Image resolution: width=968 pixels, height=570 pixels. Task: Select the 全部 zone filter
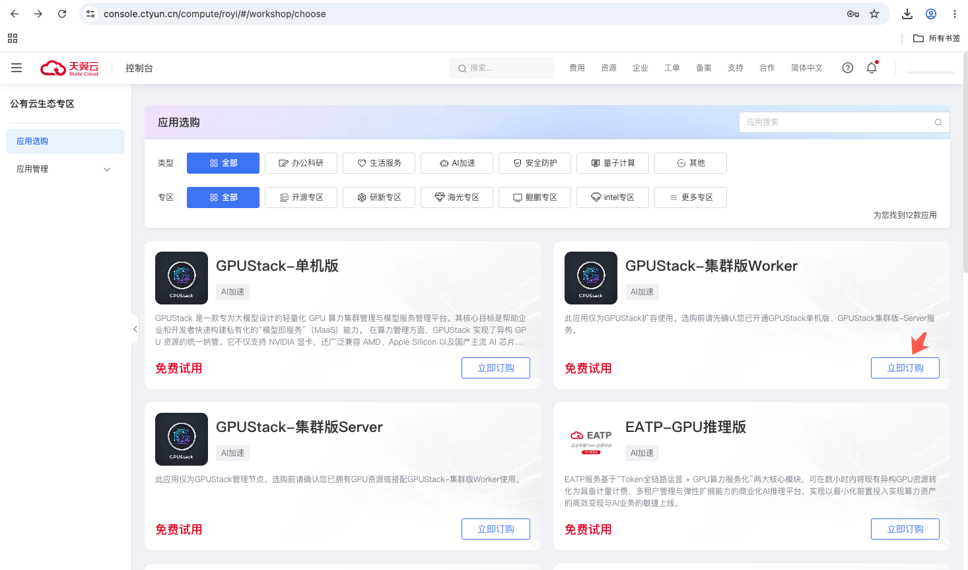point(223,197)
